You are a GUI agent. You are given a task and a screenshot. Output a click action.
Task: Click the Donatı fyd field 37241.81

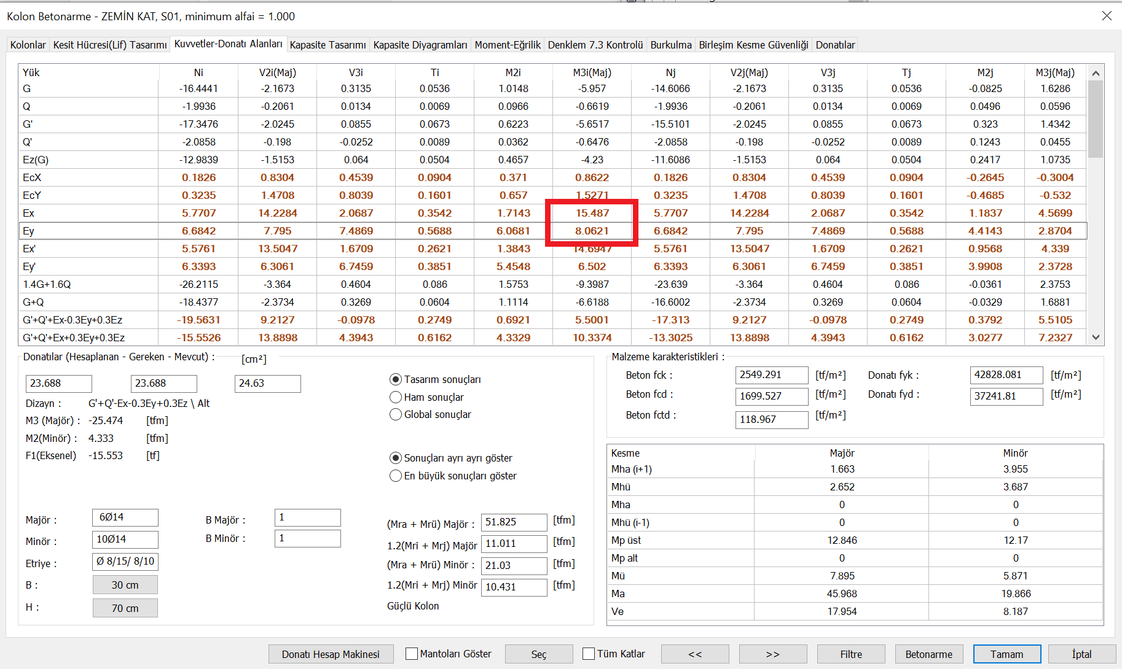click(x=1006, y=396)
